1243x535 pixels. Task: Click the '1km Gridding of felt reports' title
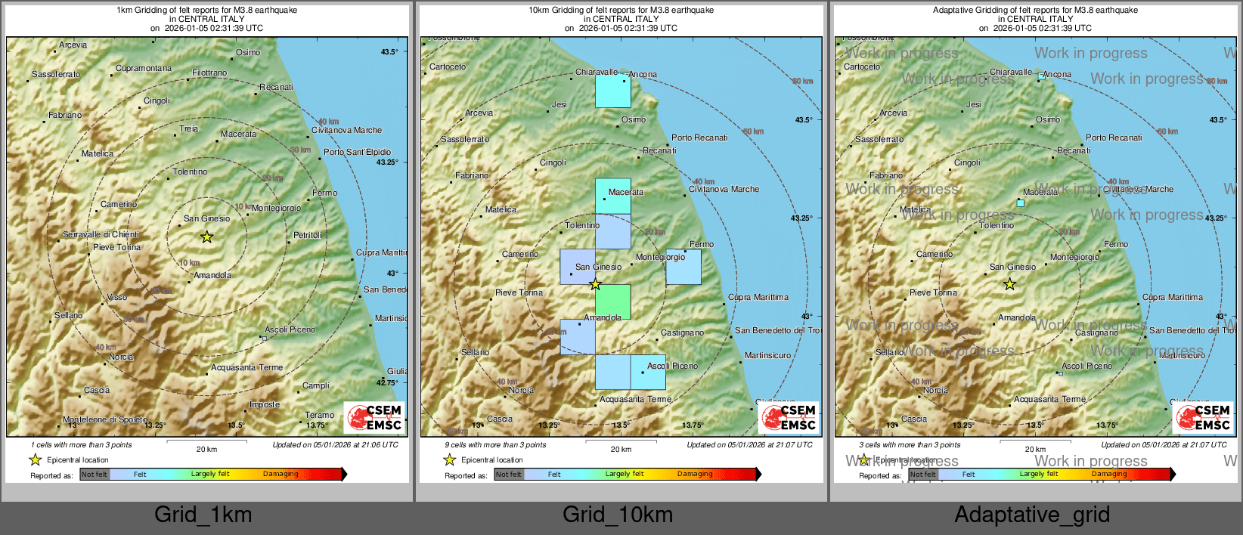[206, 11]
